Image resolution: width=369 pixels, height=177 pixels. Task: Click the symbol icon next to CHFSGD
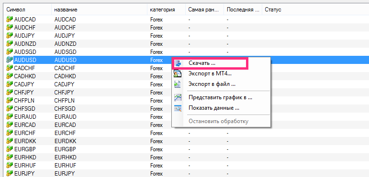point(10,109)
